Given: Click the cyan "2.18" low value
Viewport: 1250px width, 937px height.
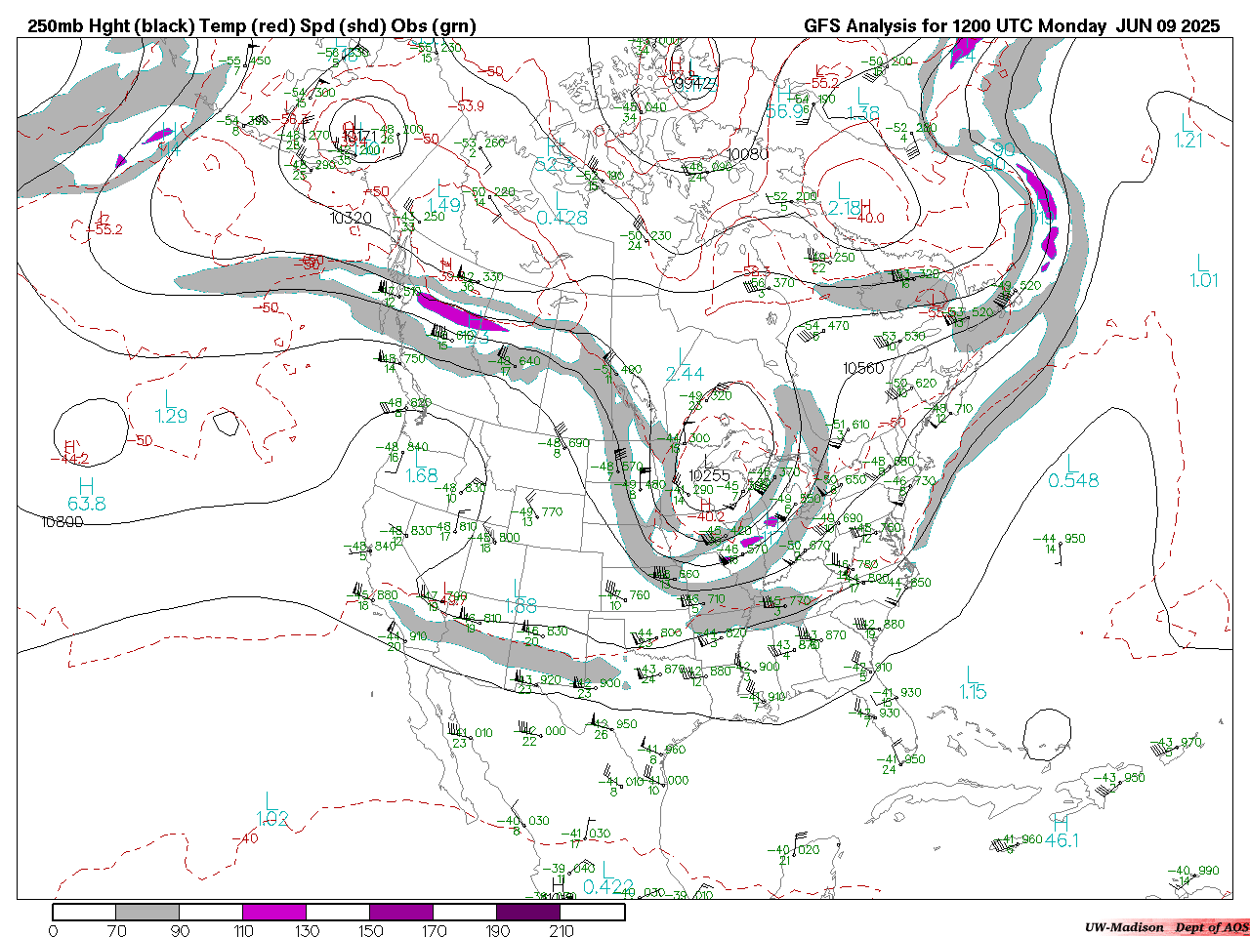Looking at the screenshot, I should click(x=845, y=208).
